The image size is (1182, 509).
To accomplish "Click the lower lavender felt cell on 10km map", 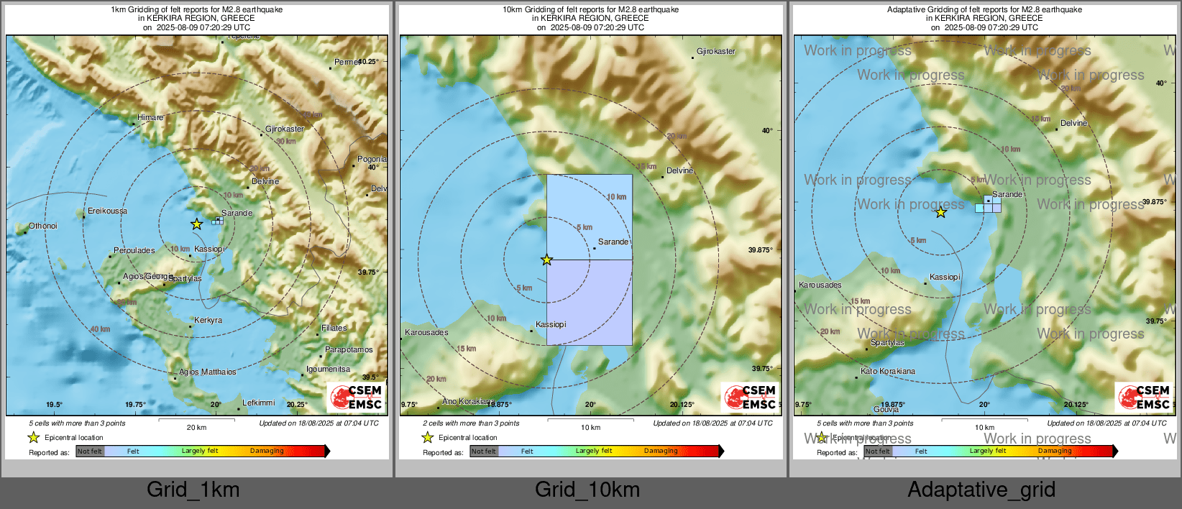I will [590, 302].
